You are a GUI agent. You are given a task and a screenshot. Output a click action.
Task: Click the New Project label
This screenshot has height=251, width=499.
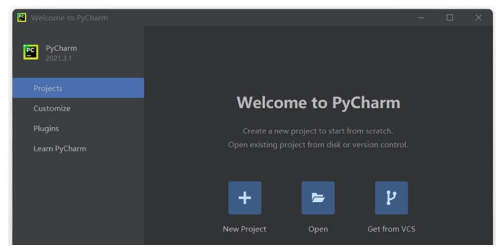pos(245,229)
